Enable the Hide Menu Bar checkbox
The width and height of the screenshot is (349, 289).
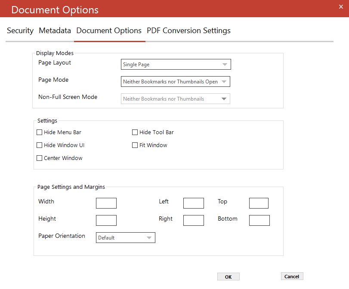coord(40,132)
